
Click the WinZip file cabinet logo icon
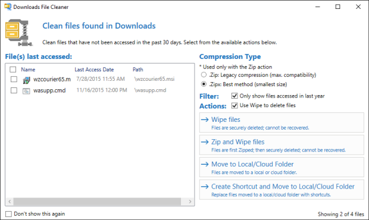coord(19,33)
